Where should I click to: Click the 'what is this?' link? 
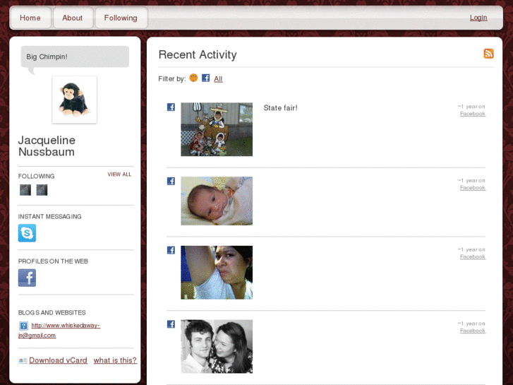pyautogui.click(x=115, y=360)
